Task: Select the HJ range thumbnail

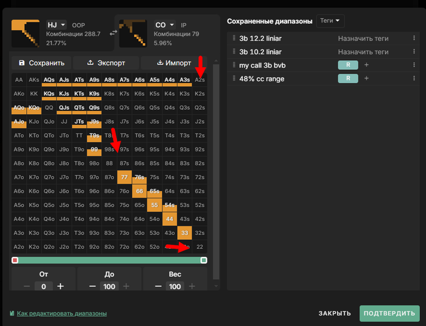Action: click(x=26, y=33)
